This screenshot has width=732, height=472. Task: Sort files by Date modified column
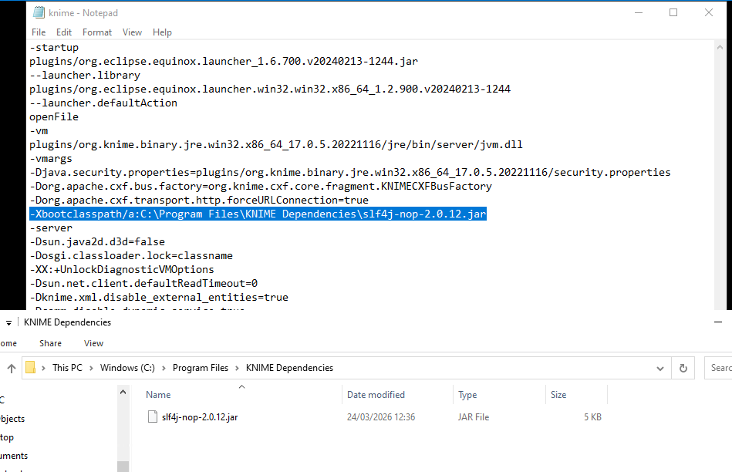coord(376,395)
